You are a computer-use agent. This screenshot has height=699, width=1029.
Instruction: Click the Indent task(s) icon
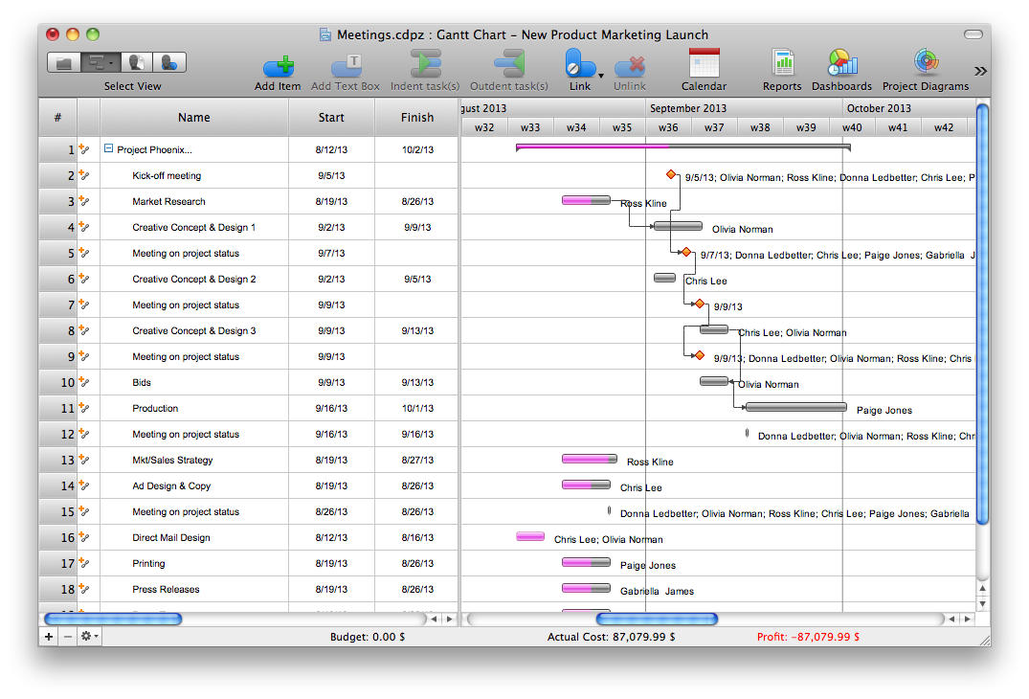click(x=425, y=65)
